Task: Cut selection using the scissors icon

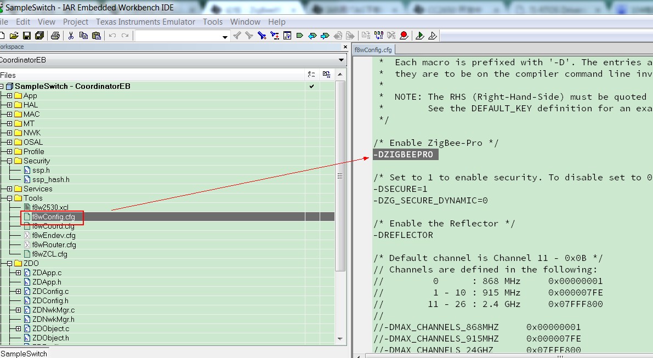Action: point(71,36)
